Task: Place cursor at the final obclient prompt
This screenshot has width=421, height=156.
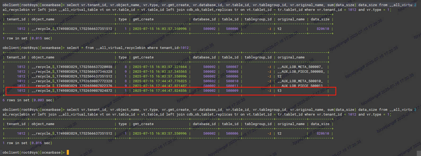Action: 68,153
